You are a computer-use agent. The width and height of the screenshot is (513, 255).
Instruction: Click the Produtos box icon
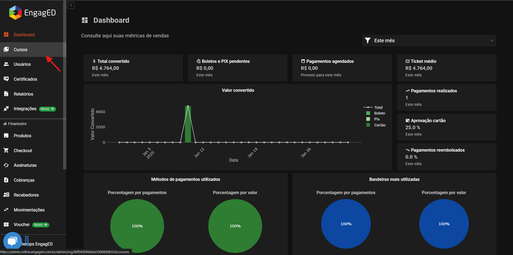pos(6,136)
